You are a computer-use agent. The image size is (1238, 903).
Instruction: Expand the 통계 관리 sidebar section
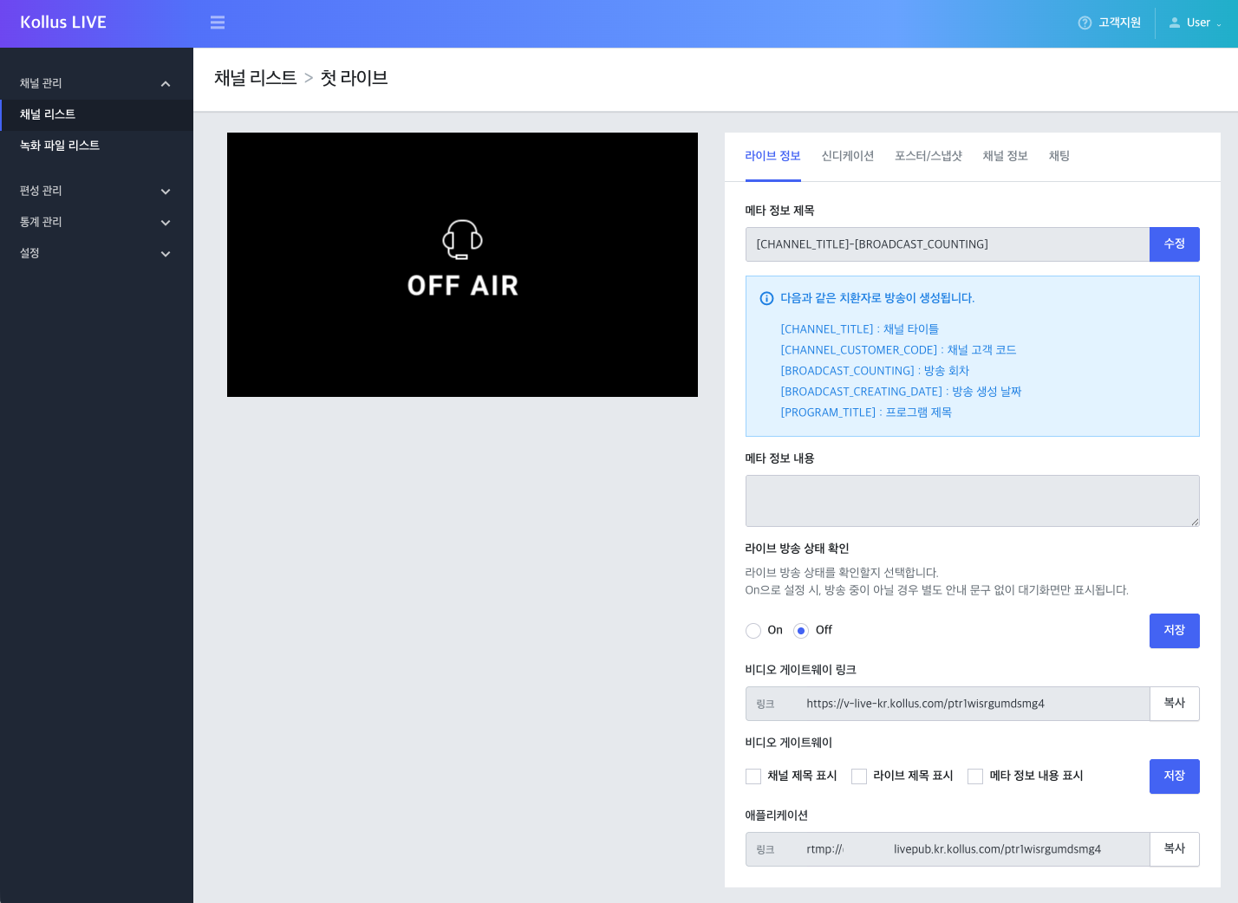click(x=95, y=222)
